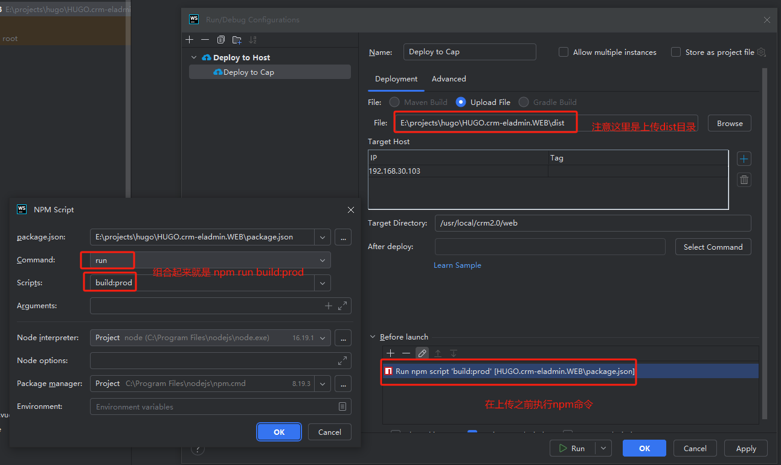
Task: Sort configurations alphabetically
Action: tap(252, 40)
